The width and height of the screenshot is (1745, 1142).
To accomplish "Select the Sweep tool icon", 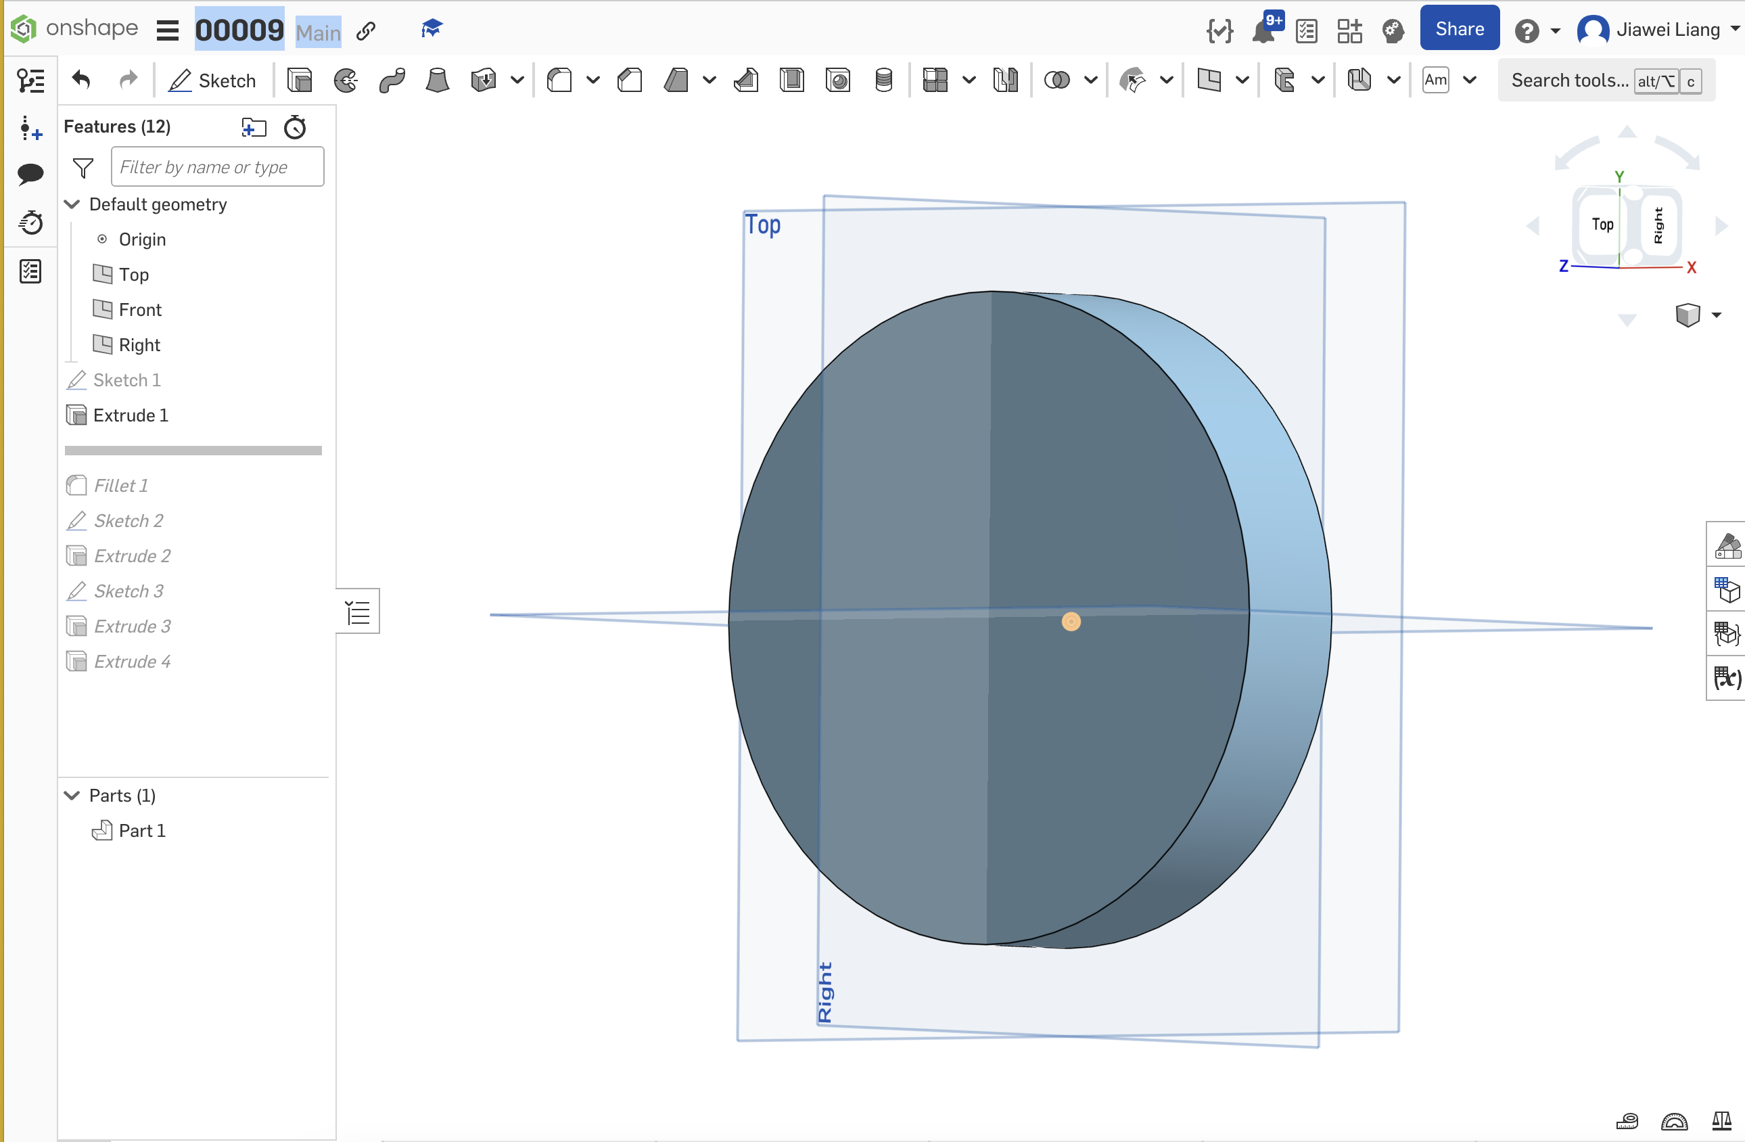I will (392, 81).
